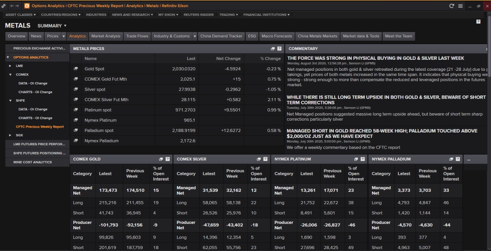Open the hamburger menu in title bar
The image size is (491, 251).
pyautogui.click(x=460, y=5)
